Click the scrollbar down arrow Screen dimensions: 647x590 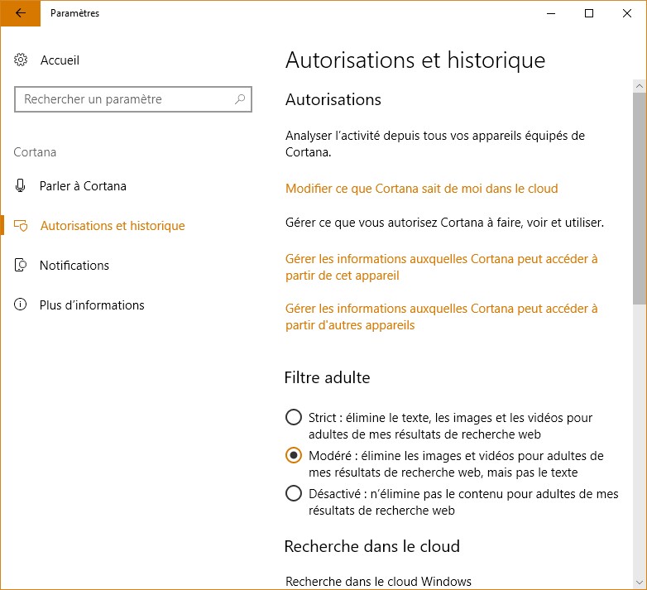[640, 582]
